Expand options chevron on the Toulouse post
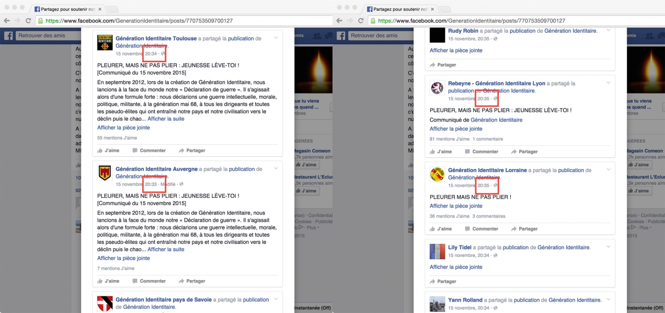This screenshot has height=313, width=665. [276, 38]
